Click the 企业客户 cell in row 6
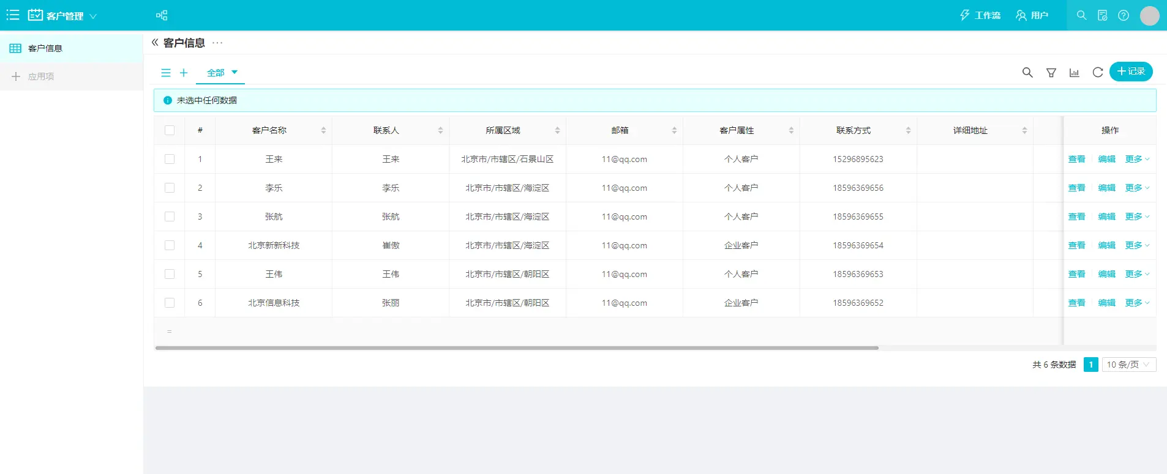 (741, 303)
